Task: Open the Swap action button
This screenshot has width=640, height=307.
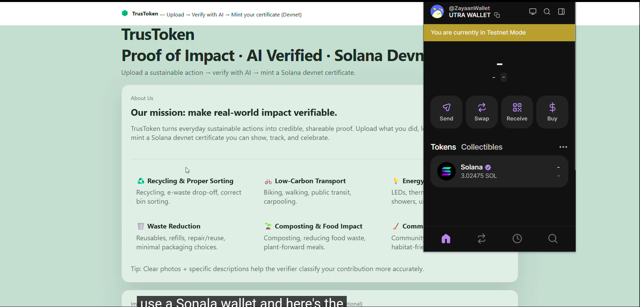Action: click(x=482, y=112)
